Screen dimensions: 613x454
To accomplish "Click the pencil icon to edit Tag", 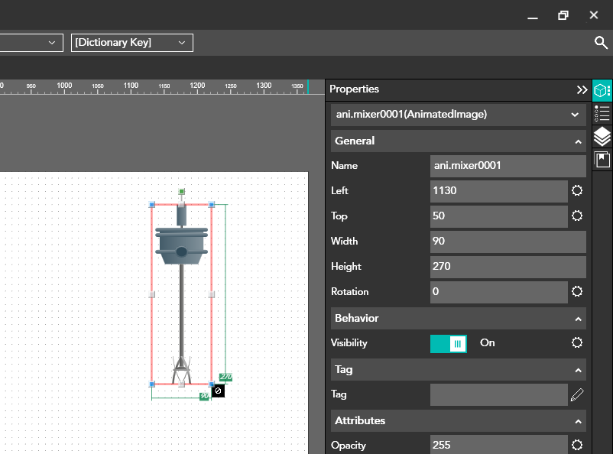I will coord(577,394).
